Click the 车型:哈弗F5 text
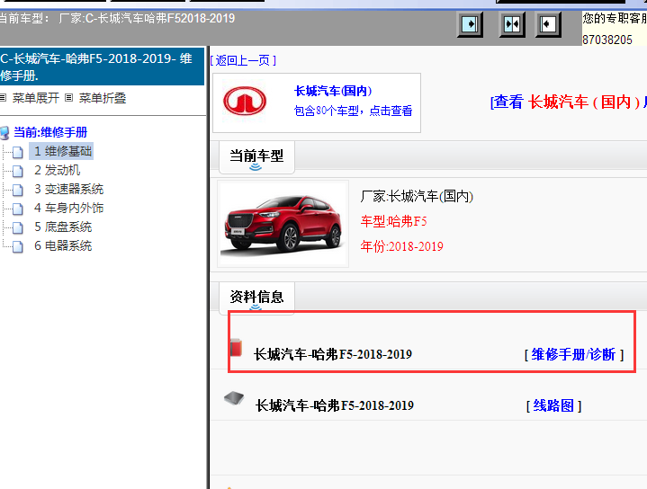The image size is (647, 489). pos(393,221)
